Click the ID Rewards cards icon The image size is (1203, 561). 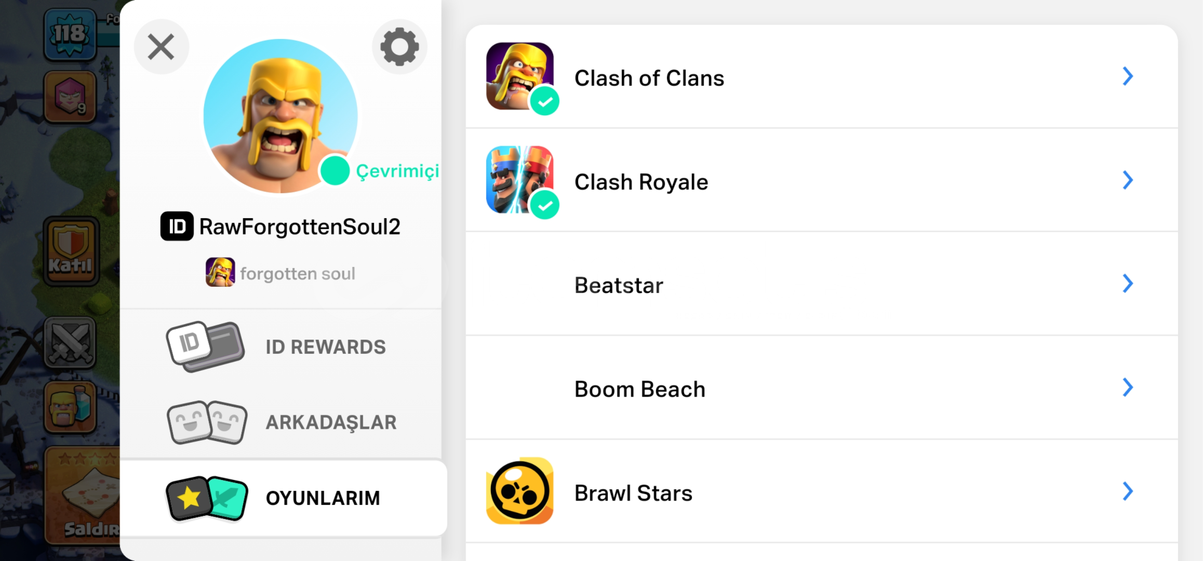[205, 346]
